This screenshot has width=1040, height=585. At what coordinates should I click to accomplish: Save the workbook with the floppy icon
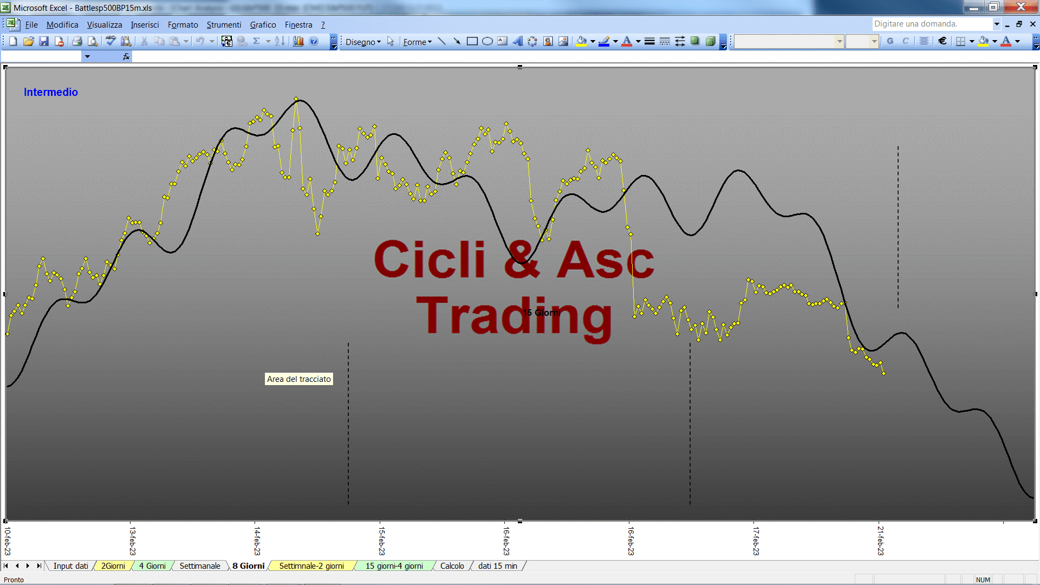(44, 41)
